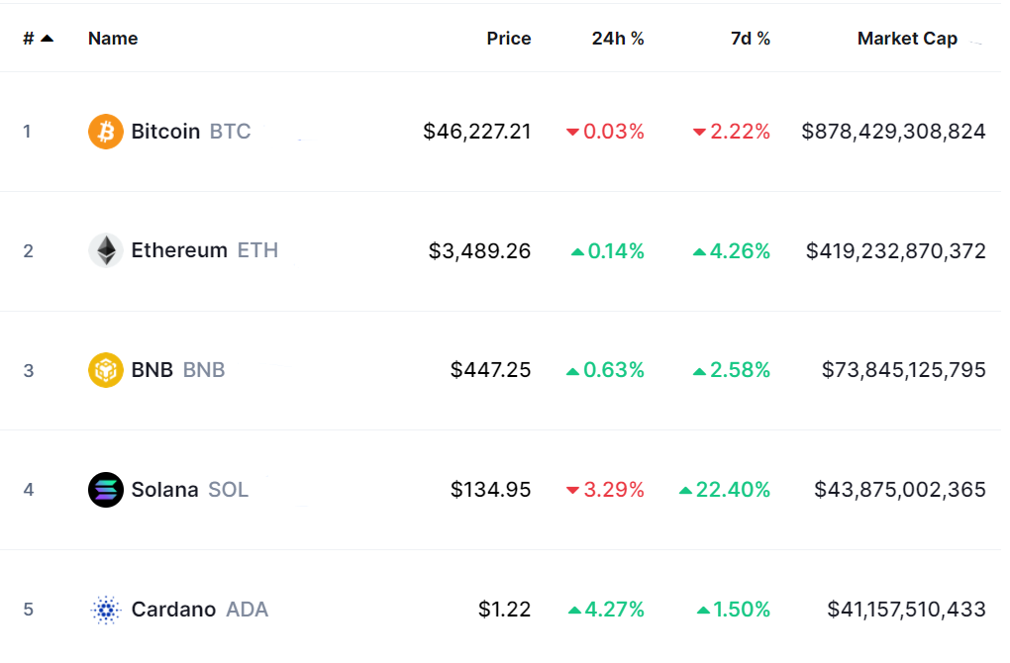Open the Solana coin page link
Viewport: 1010px width, 663px height.
[164, 490]
